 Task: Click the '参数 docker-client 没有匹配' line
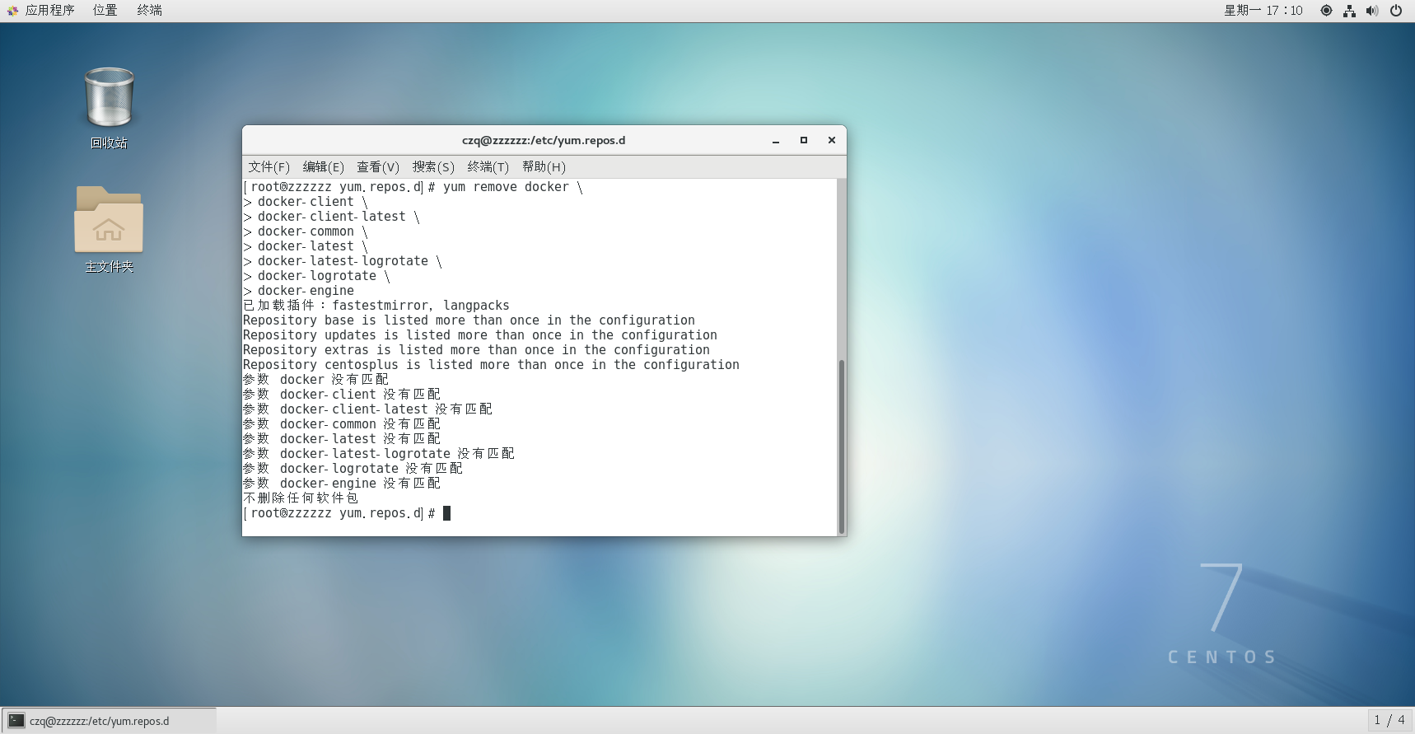coord(342,395)
